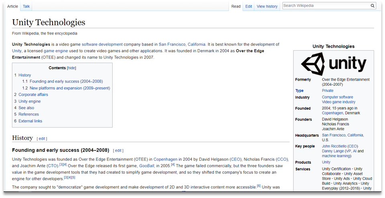The width and height of the screenshot is (385, 198).
Task: Go to New platforms and expansion entry
Action: [x=70, y=88]
